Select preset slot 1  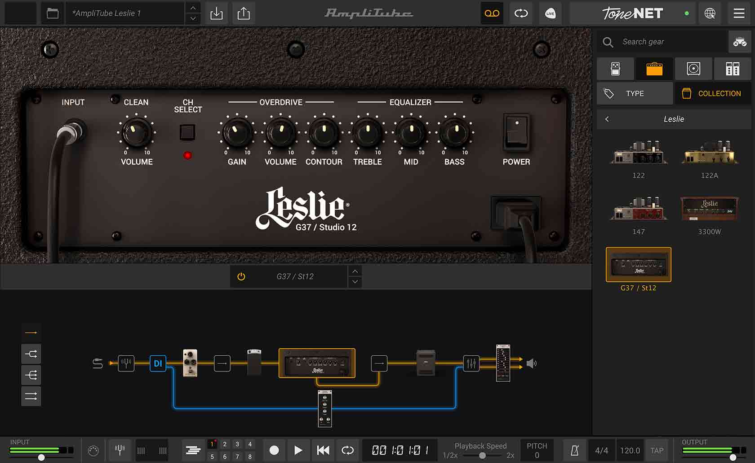tap(212, 444)
